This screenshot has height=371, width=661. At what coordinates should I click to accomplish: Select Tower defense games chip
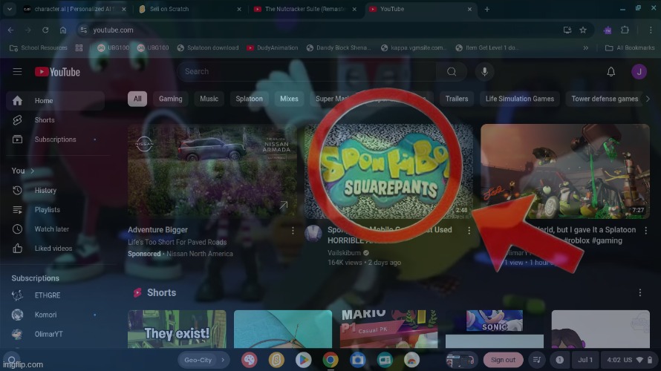(605, 99)
